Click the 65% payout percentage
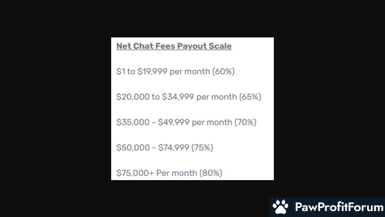Image resolution: width=385 pixels, height=217 pixels. tap(251, 97)
